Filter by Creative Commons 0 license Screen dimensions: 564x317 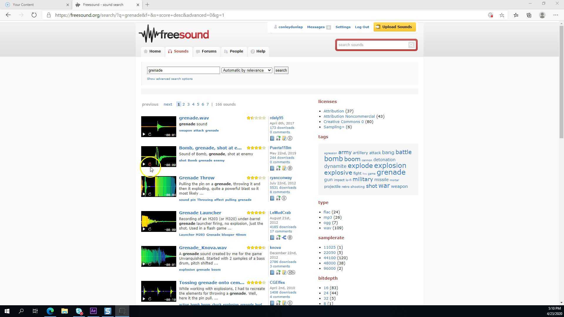[x=343, y=122]
